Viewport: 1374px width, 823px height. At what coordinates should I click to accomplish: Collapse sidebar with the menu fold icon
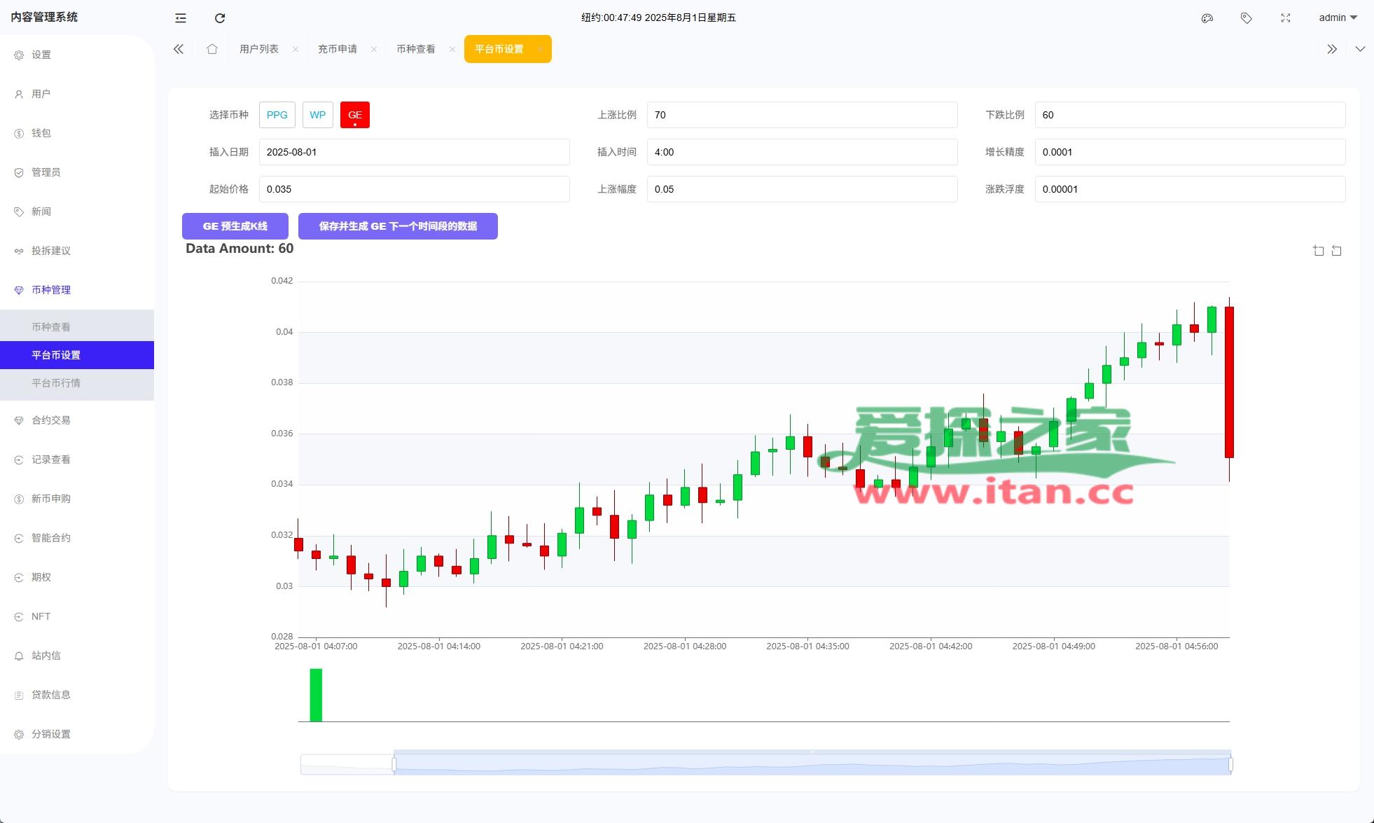[x=181, y=18]
